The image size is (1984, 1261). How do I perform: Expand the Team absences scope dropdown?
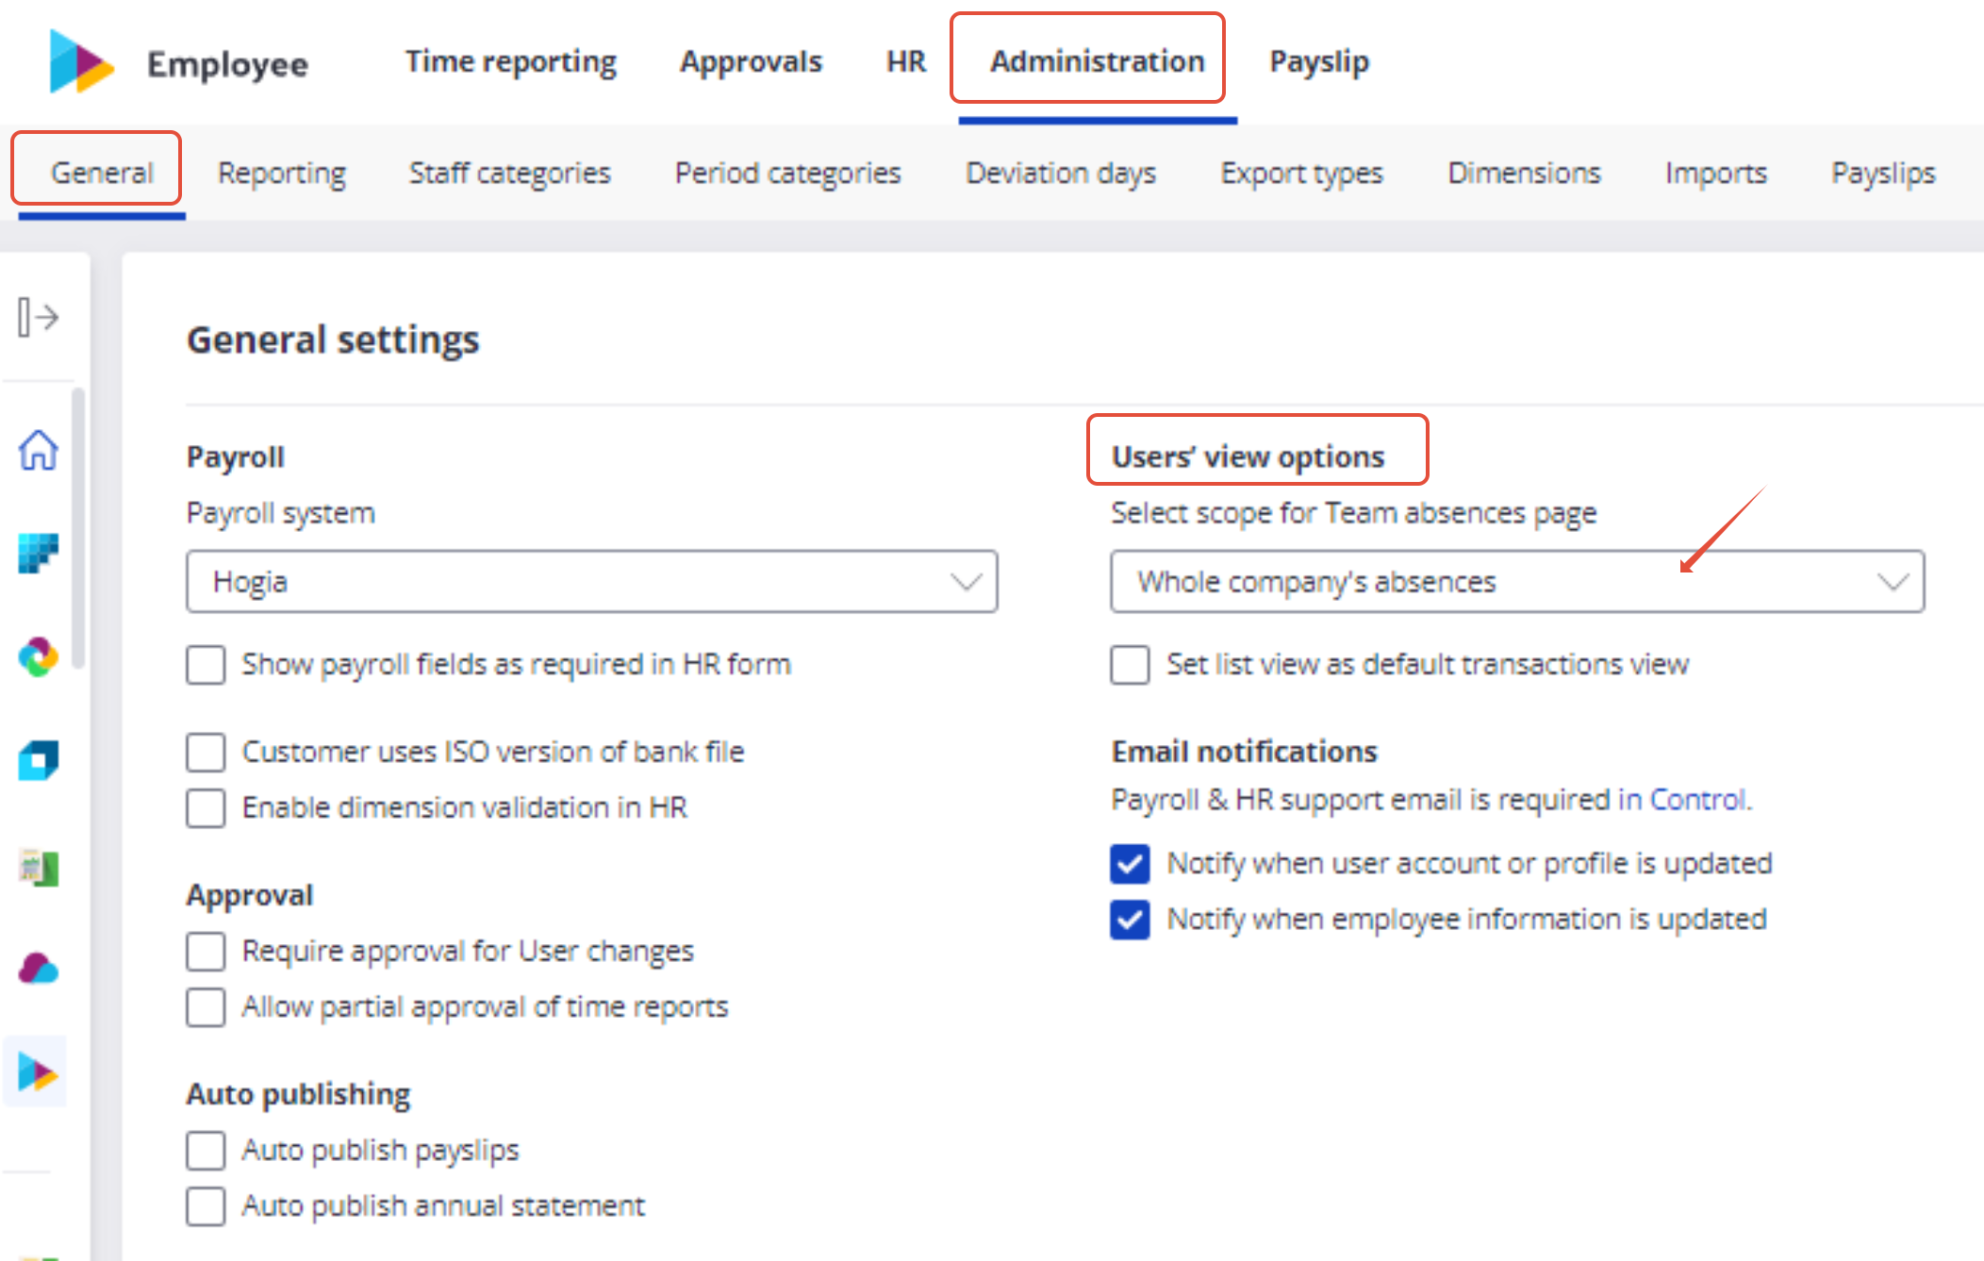1516,582
